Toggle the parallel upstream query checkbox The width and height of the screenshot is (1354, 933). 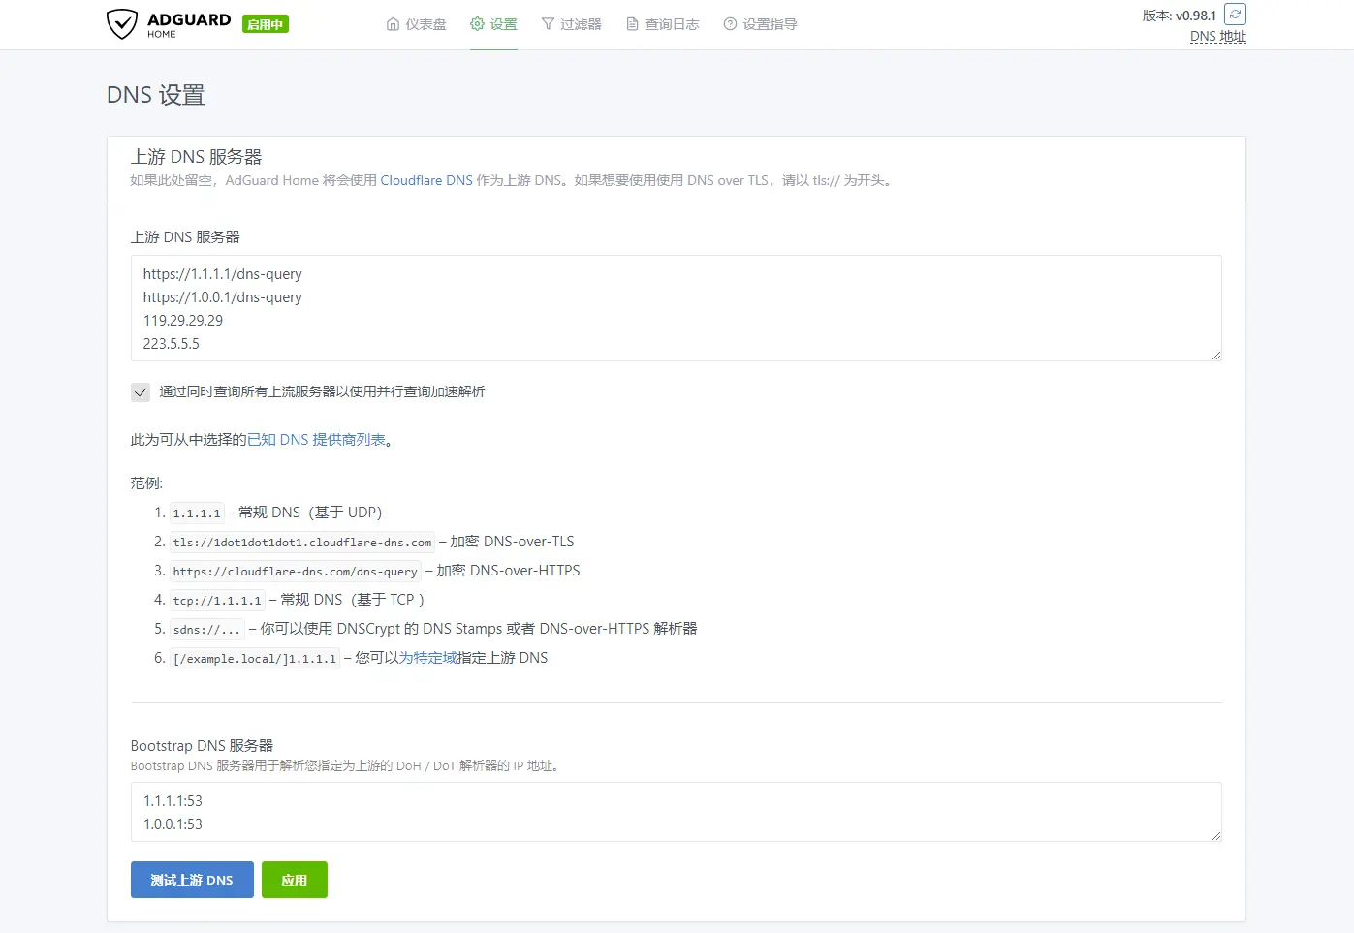click(141, 391)
